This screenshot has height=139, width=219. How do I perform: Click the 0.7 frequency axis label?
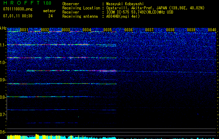(x=3, y=115)
